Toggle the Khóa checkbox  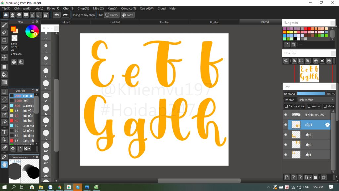click(325, 106)
